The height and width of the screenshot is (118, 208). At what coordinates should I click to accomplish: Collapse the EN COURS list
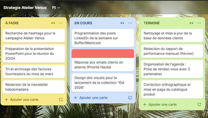[122, 23]
